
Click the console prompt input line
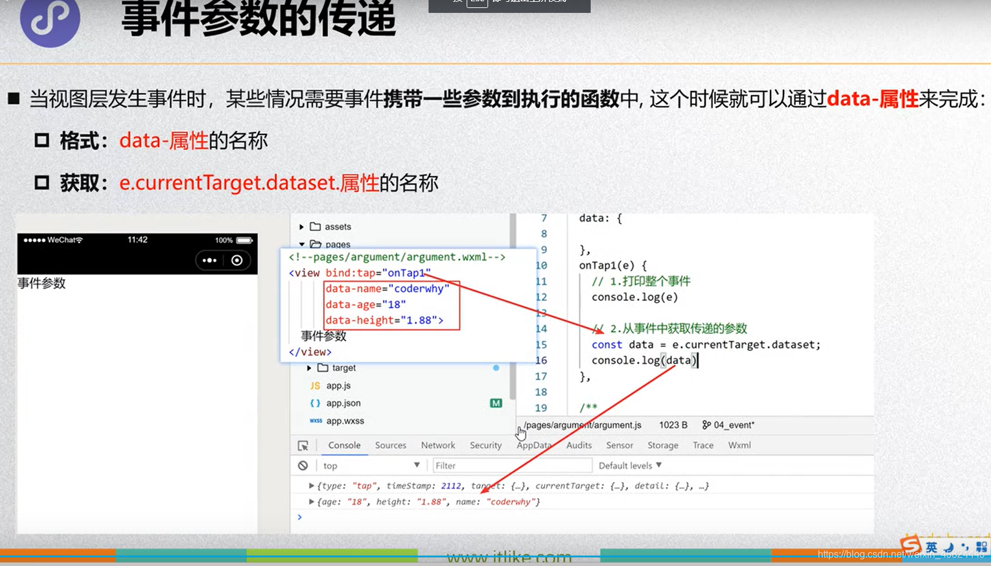[x=583, y=517]
